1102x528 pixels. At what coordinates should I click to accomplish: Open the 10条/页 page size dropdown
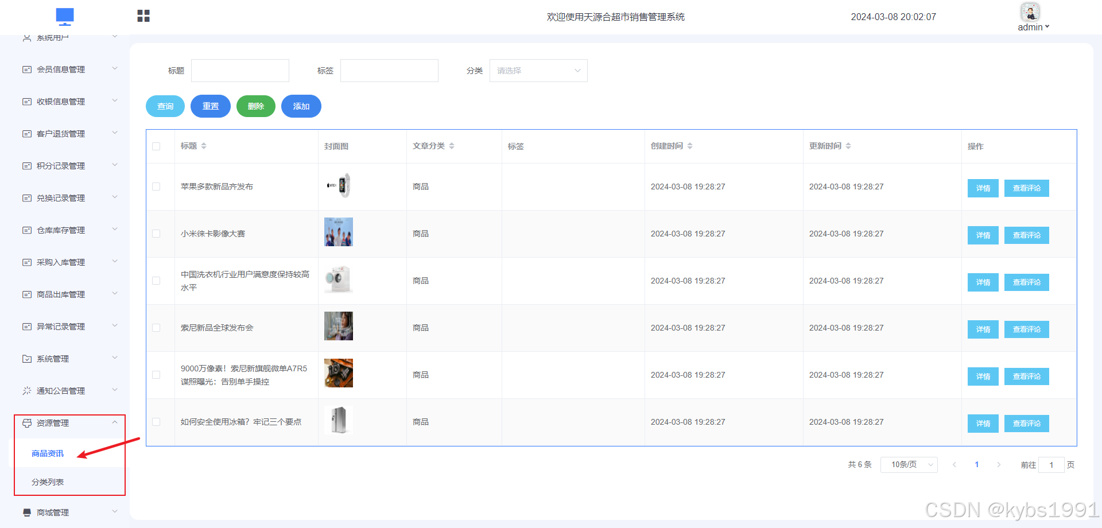point(909,465)
